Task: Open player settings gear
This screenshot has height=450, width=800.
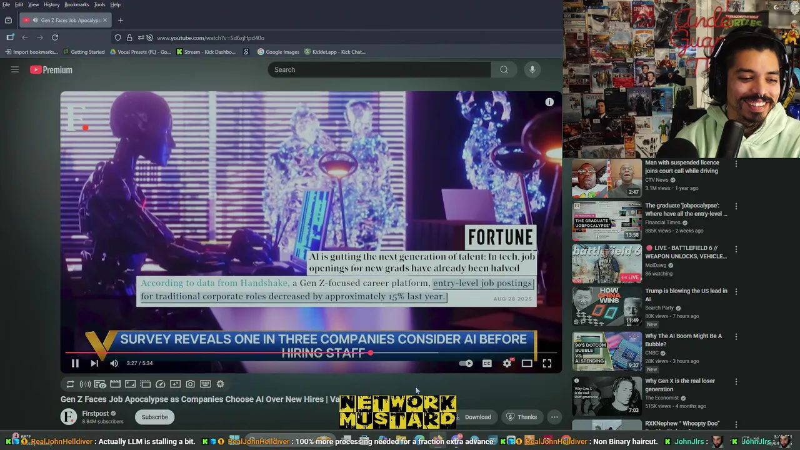Action: pyautogui.click(x=507, y=363)
